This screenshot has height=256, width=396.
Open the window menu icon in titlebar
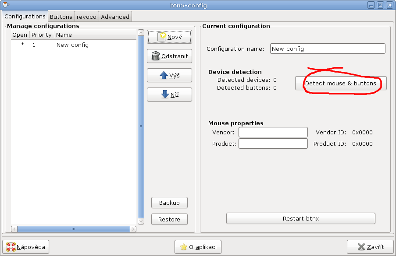(x=6, y=5)
